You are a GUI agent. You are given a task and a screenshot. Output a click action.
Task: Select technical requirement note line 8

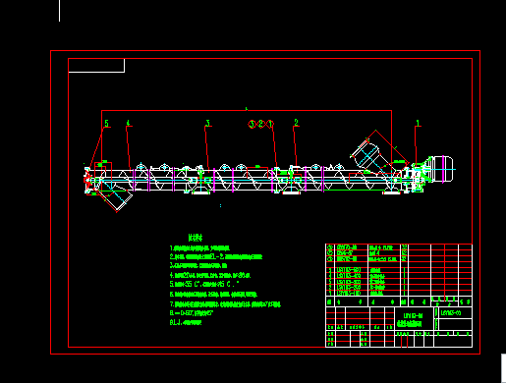(x=192, y=313)
